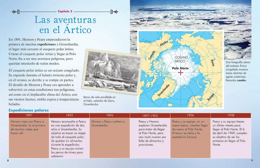Click the text 'Henson acompaña a Peary' in 1893 cell
The height and width of the screenshot is (168, 260).
69,122
